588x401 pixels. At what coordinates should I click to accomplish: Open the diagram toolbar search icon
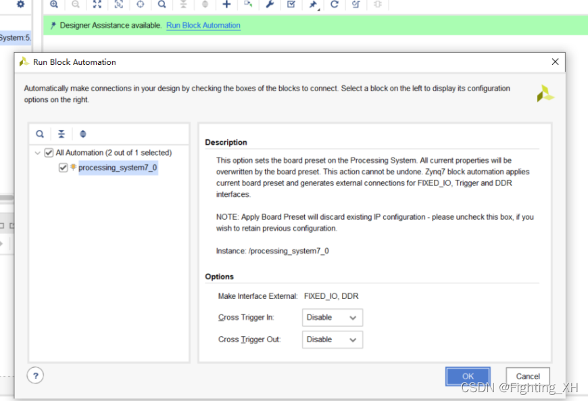tap(162, 4)
